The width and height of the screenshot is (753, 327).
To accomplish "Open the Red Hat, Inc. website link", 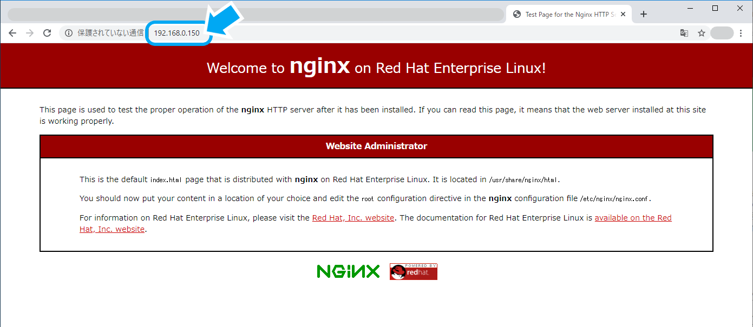I will tap(353, 218).
